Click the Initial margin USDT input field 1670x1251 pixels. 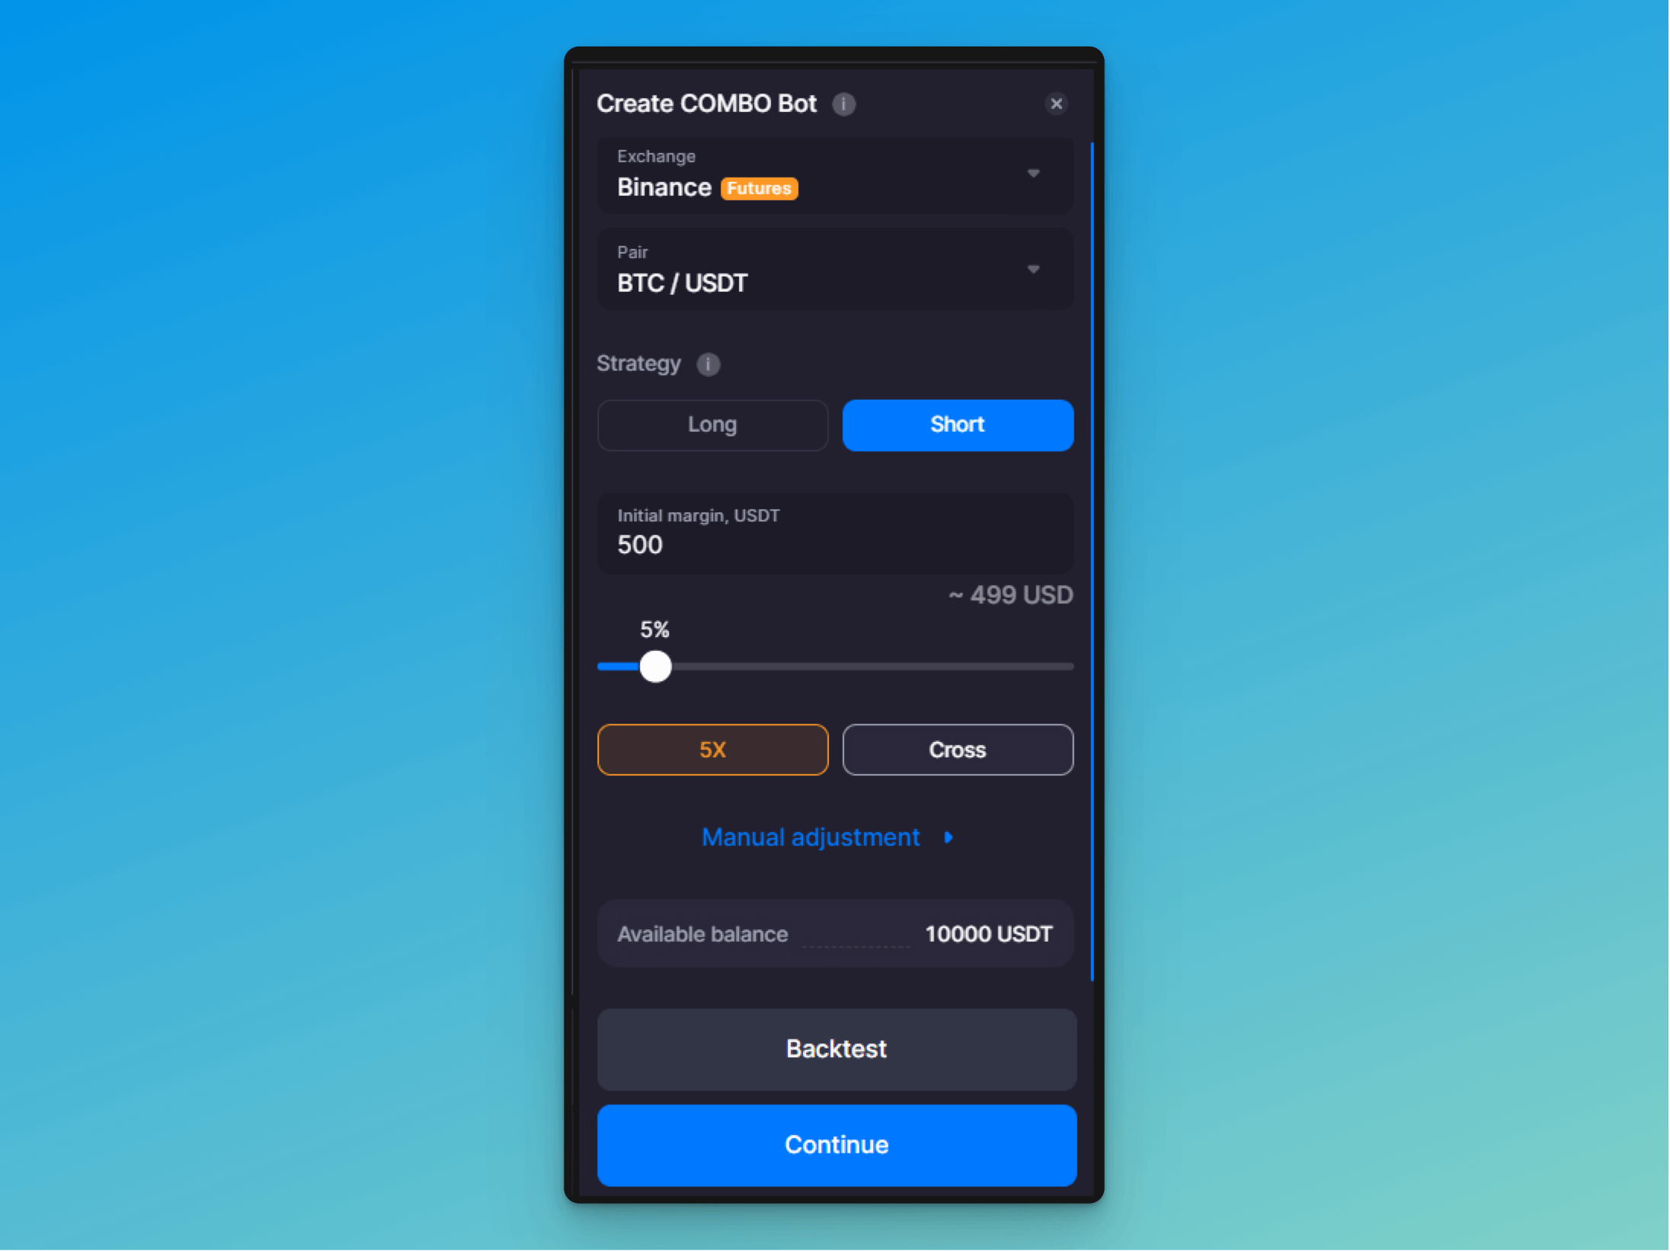click(836, 544)
